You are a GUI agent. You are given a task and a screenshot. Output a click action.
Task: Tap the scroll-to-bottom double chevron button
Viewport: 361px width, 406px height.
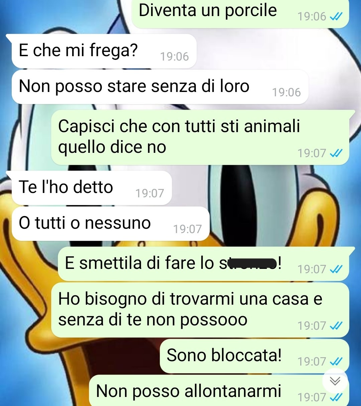pyautogui.click(x=335, y=381)
